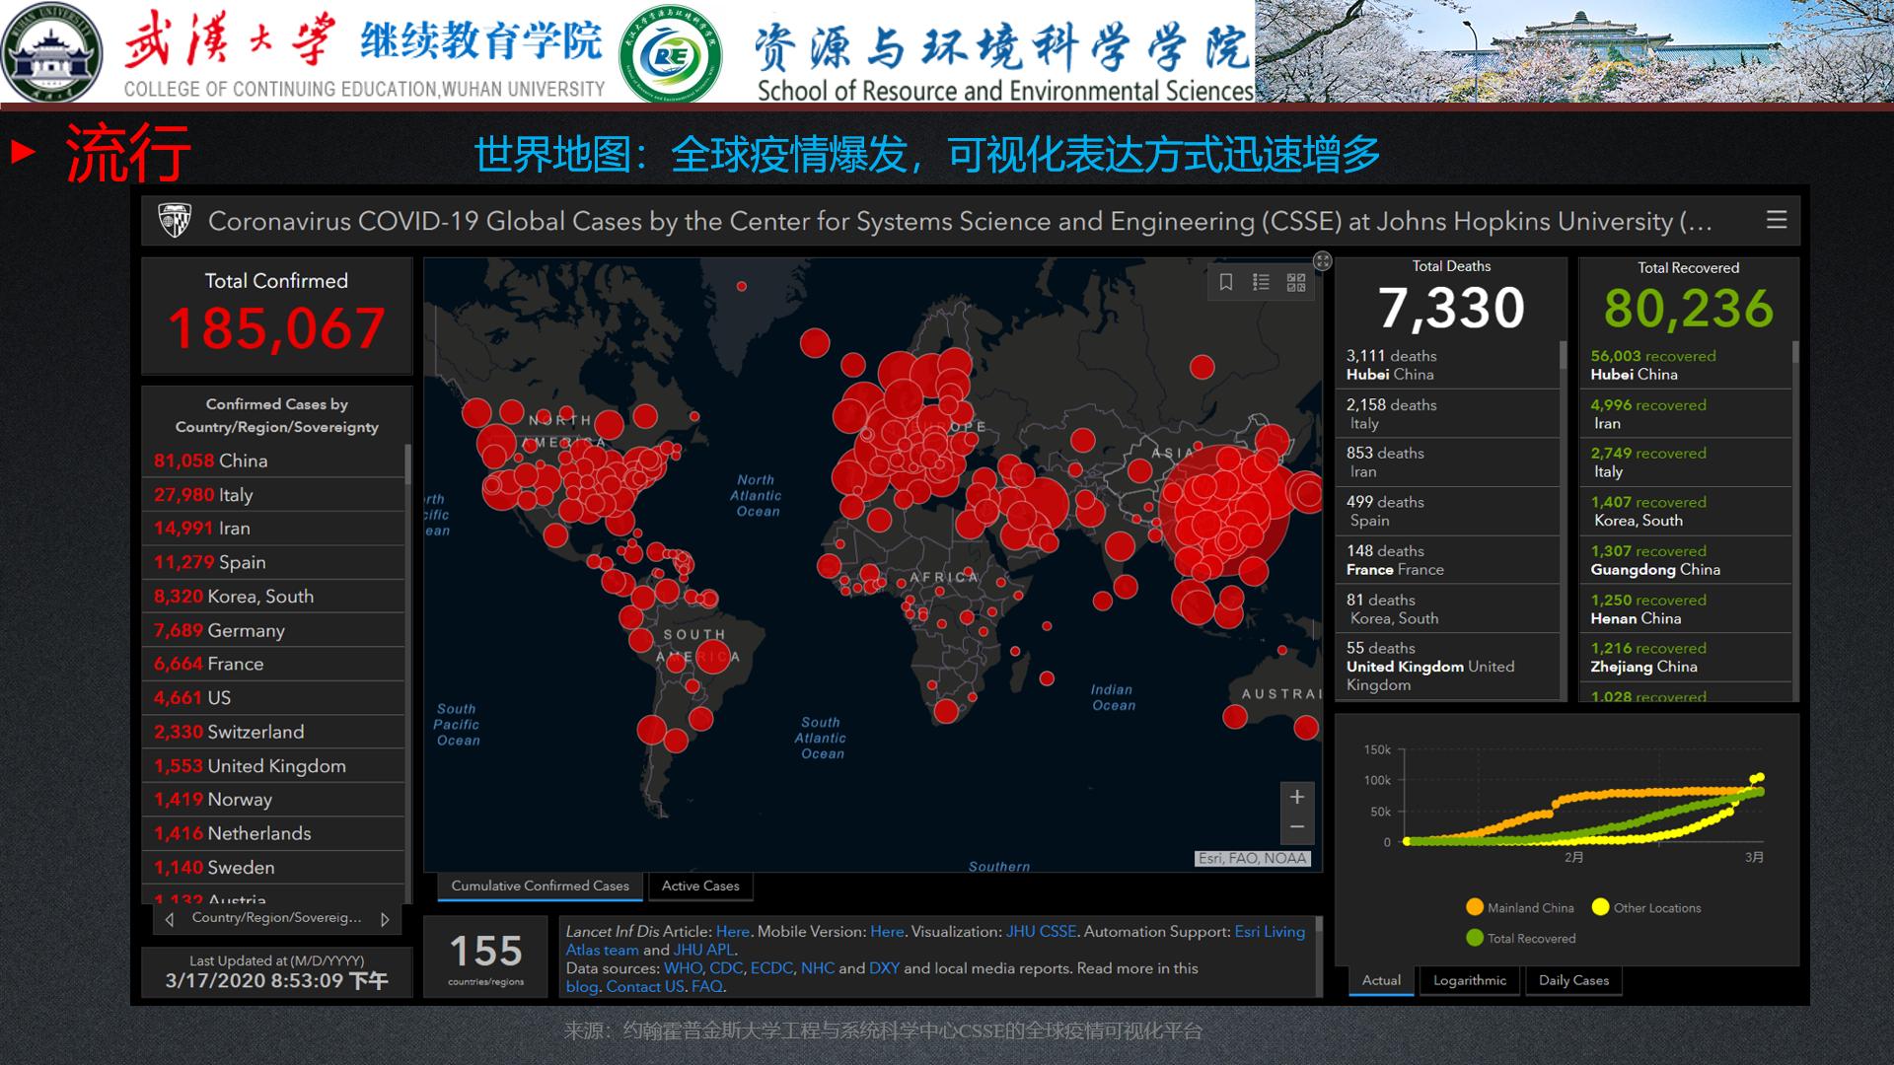
Task: Click the Mainland China orange legend dot
Action: coord(1475,907)
